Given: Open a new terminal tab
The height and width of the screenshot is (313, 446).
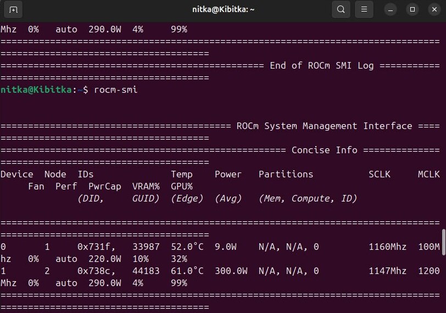Looking at the screenshot, I should tap(13, 10).
